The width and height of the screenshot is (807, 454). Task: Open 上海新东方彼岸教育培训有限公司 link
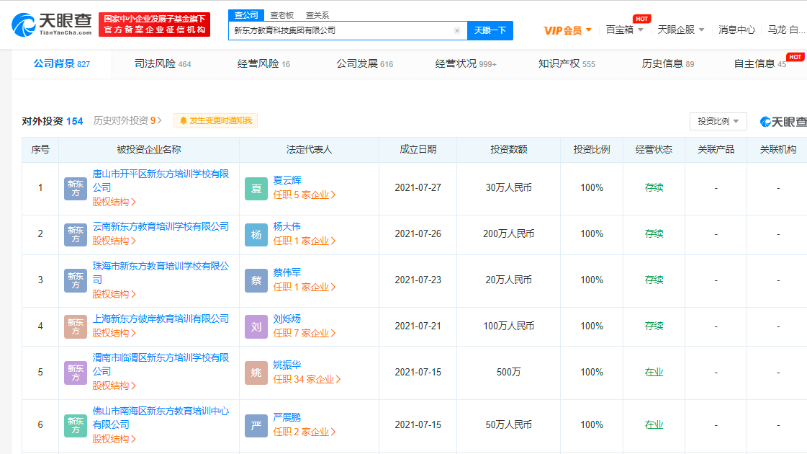click(x=161, y=319)
